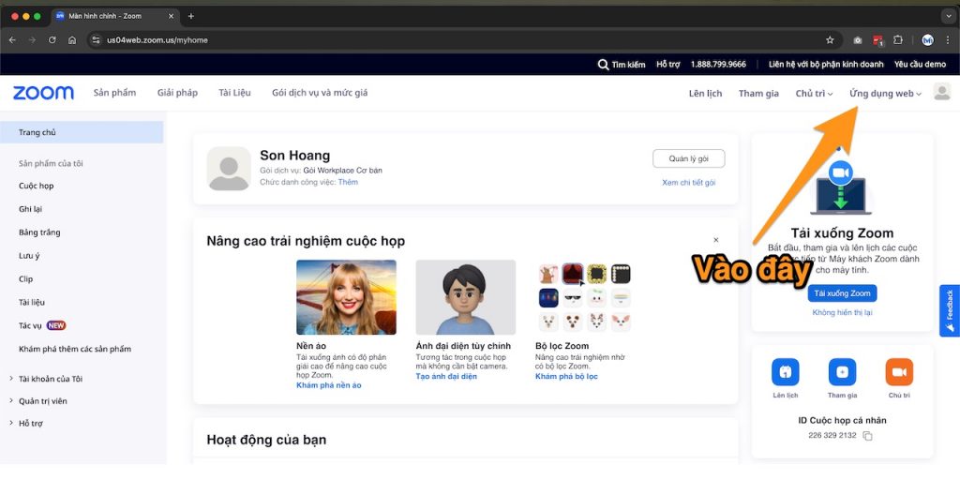Reload the page using browser refresh icon
Image resolution: width=960 pixels, height=495 pixels.
[x=52, y=39]
